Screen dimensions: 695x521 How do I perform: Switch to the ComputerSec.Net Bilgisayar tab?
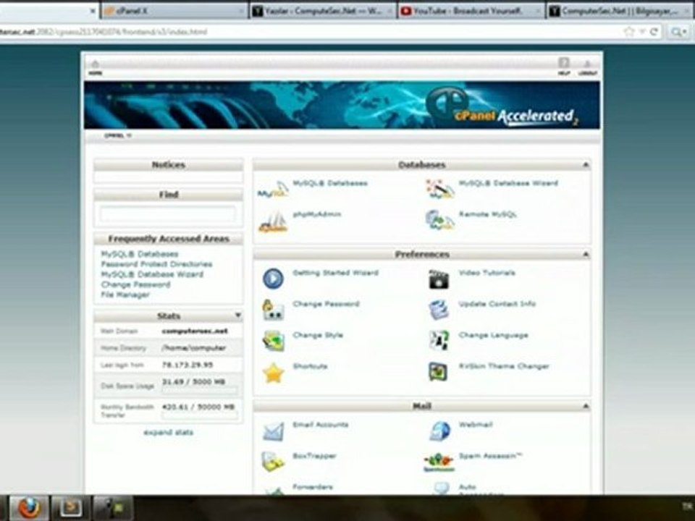(x=620, y=12)
